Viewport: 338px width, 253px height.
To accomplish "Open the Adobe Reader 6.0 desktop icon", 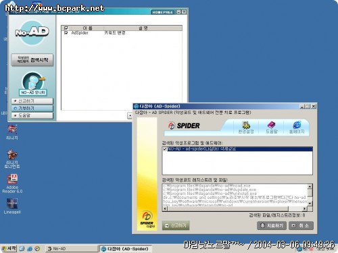I will click(x=12, y=184).
